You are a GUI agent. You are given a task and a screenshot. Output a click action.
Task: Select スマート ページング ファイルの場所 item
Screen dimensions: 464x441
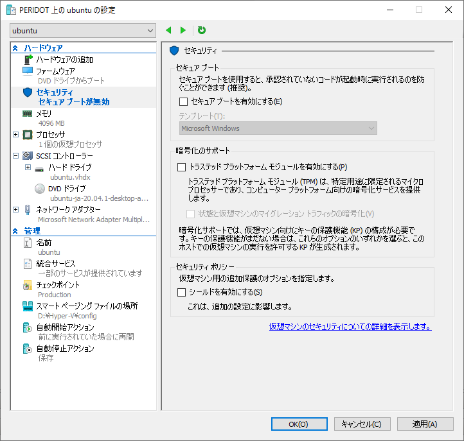[87, 306]
